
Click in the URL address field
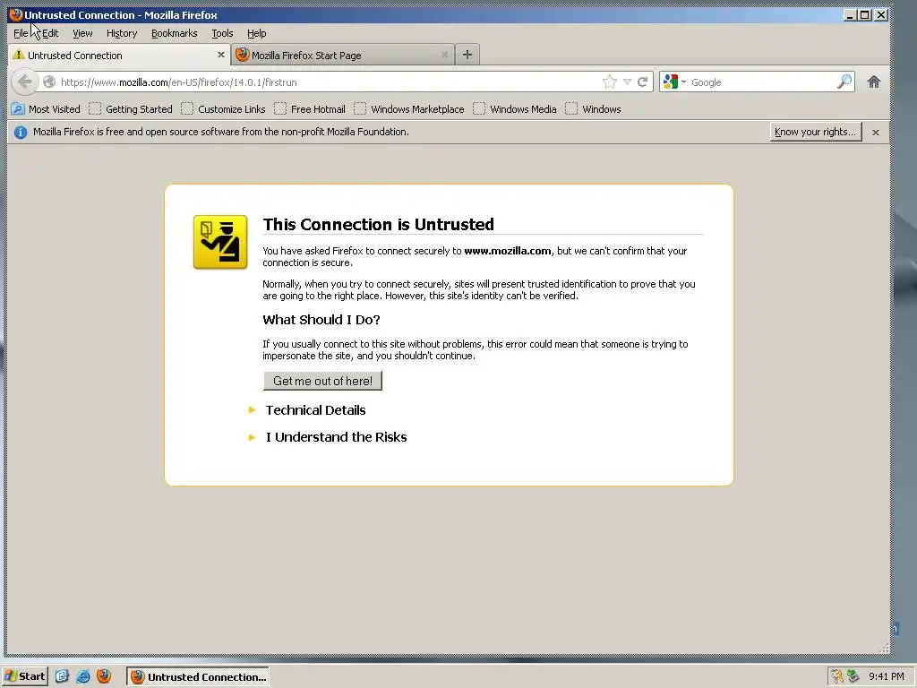tap(328, 82)
